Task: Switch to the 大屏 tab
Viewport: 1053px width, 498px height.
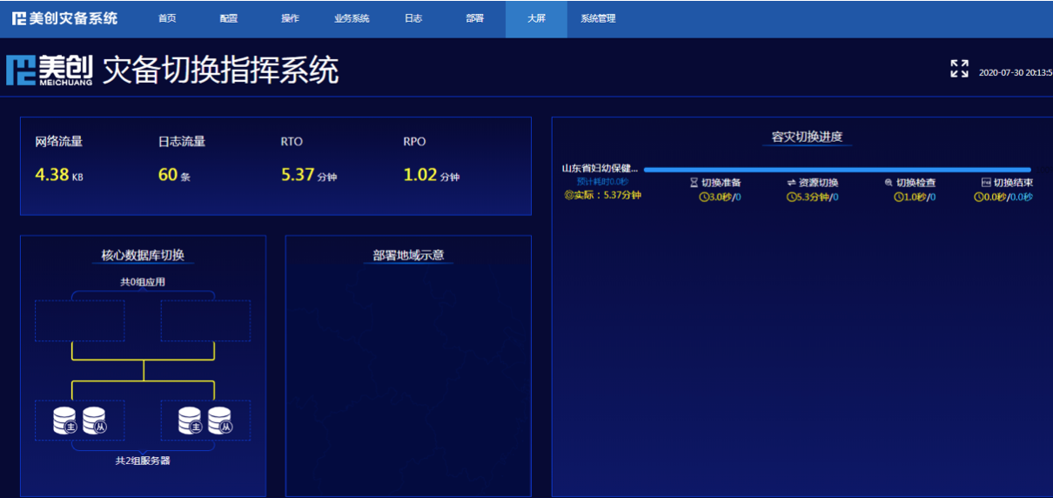Action: pyautogui.click(x=536, y=18)
